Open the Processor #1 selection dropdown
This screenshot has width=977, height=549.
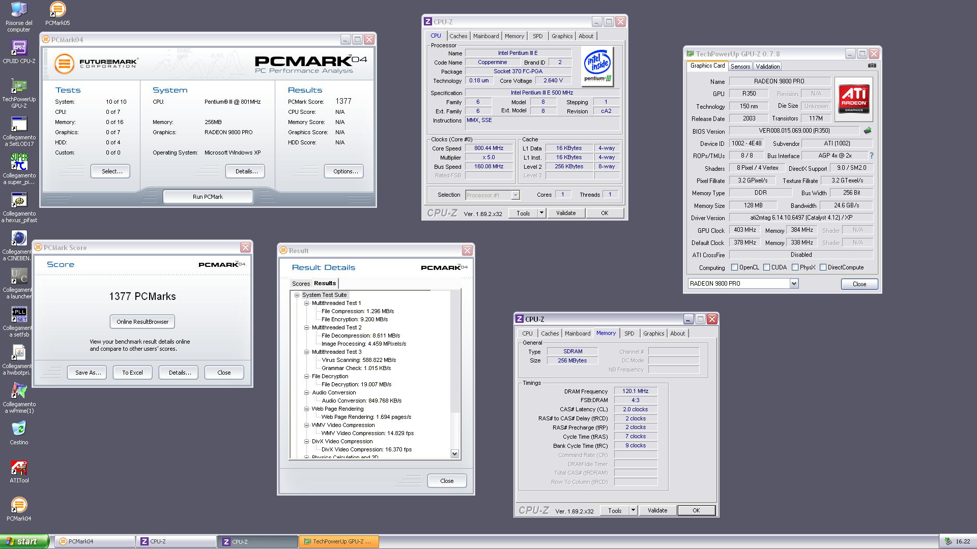515,195
